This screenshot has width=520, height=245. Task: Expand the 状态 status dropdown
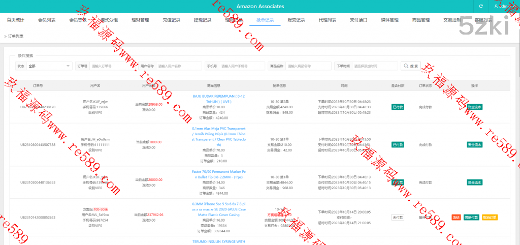tap(49, 66)
